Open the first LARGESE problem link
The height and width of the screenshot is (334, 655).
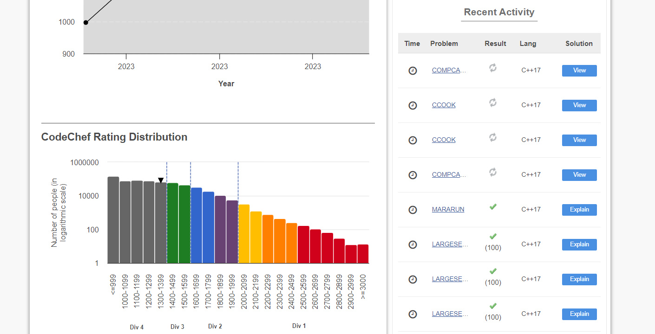450,244
